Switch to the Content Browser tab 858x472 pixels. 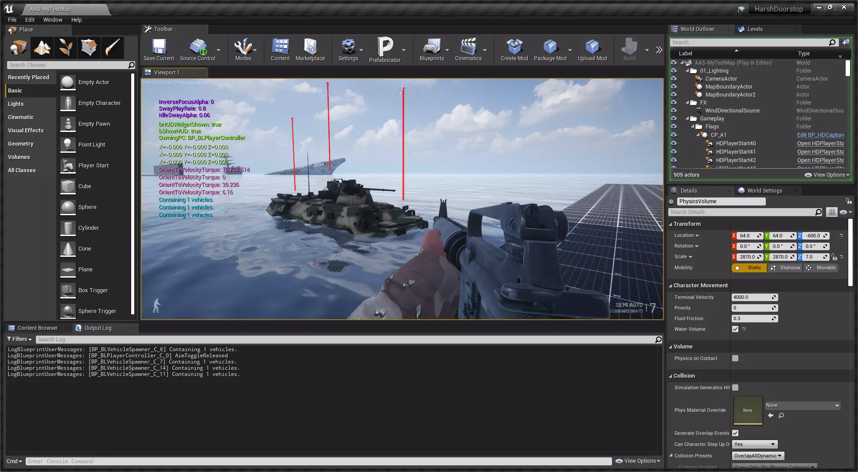tap(37, 328)
